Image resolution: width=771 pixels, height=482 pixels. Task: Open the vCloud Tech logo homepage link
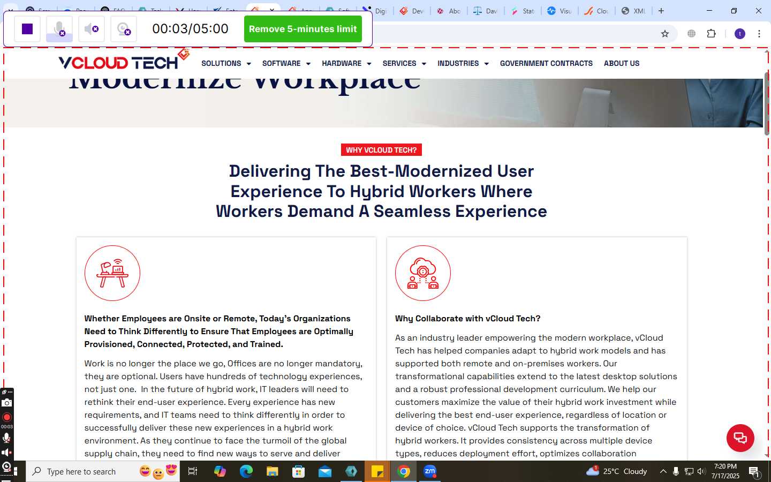click(124, 61)
